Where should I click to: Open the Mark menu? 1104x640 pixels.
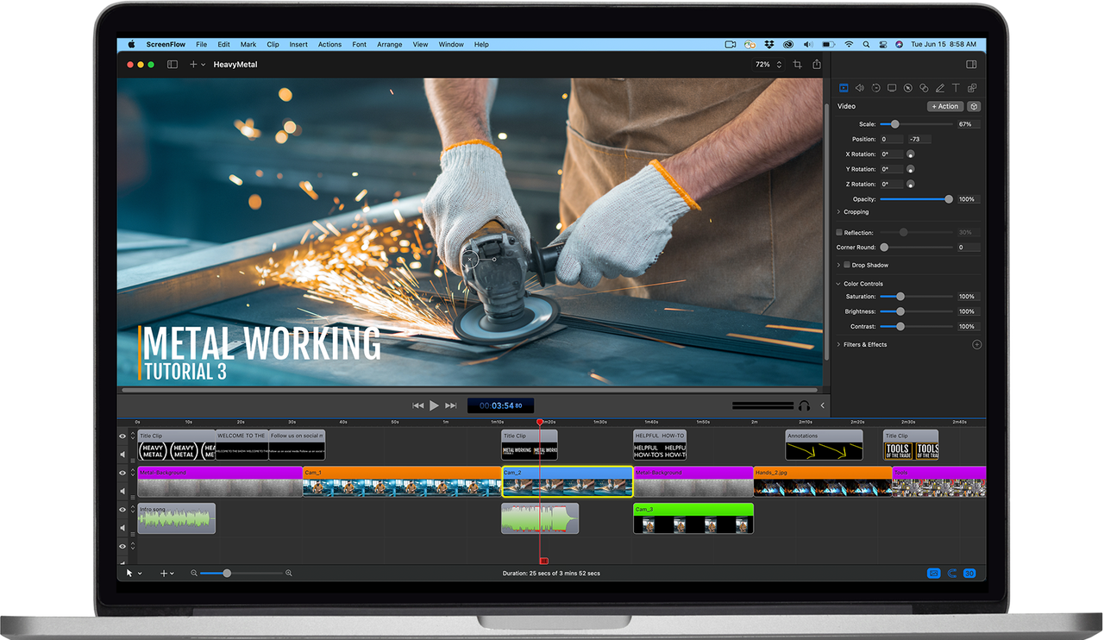(248, 44)
